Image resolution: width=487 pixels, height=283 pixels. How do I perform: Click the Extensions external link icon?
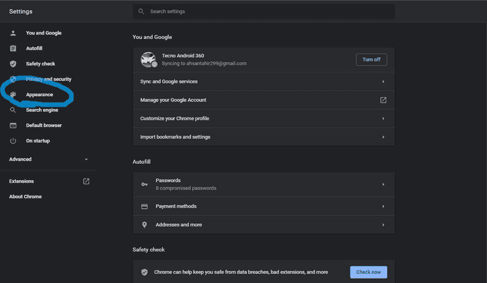(86, 181)
